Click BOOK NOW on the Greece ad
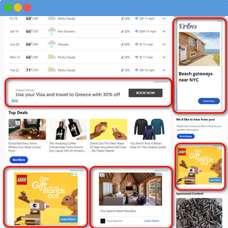This screenshot has height=228, width=228. [x=145, y=93]
